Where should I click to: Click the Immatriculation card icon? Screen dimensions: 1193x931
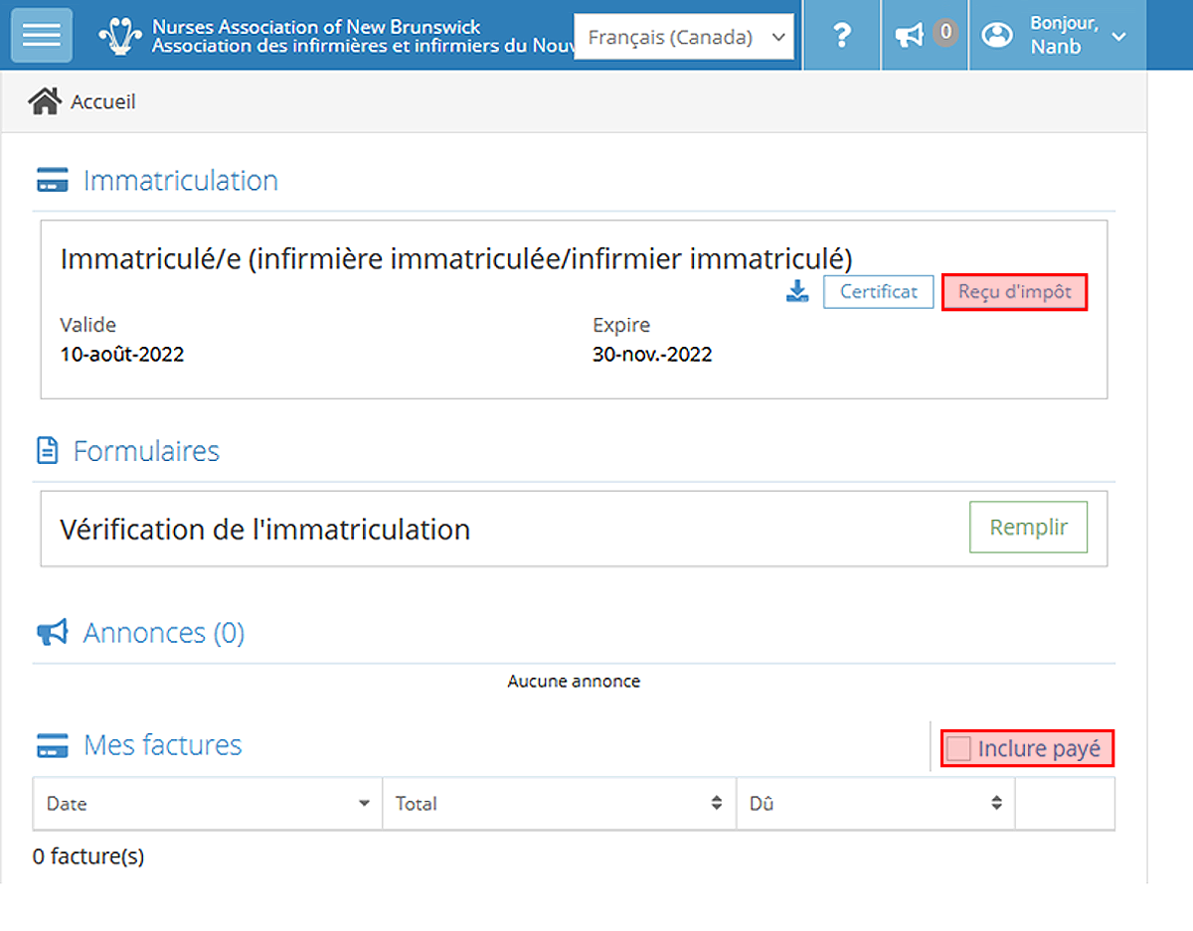(x=52, y=182)
